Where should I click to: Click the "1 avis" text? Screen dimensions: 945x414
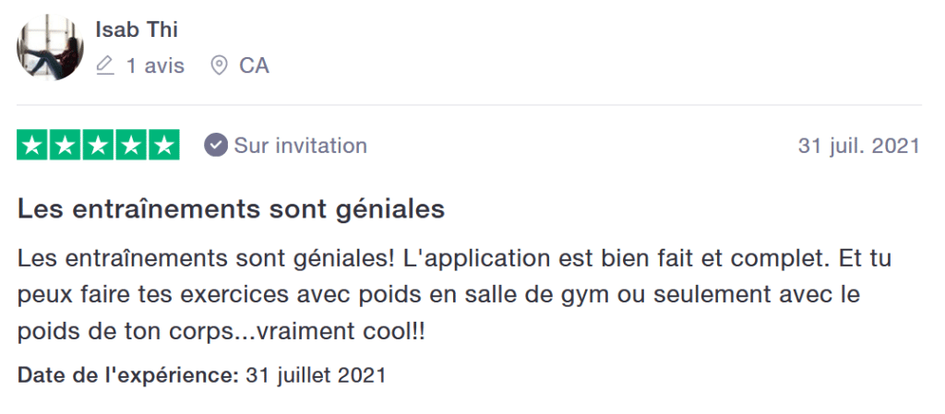pos(155,66)
